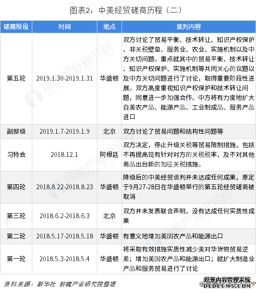Select the 第三轮 row label

pyautogui.click(x=16, y=216)
